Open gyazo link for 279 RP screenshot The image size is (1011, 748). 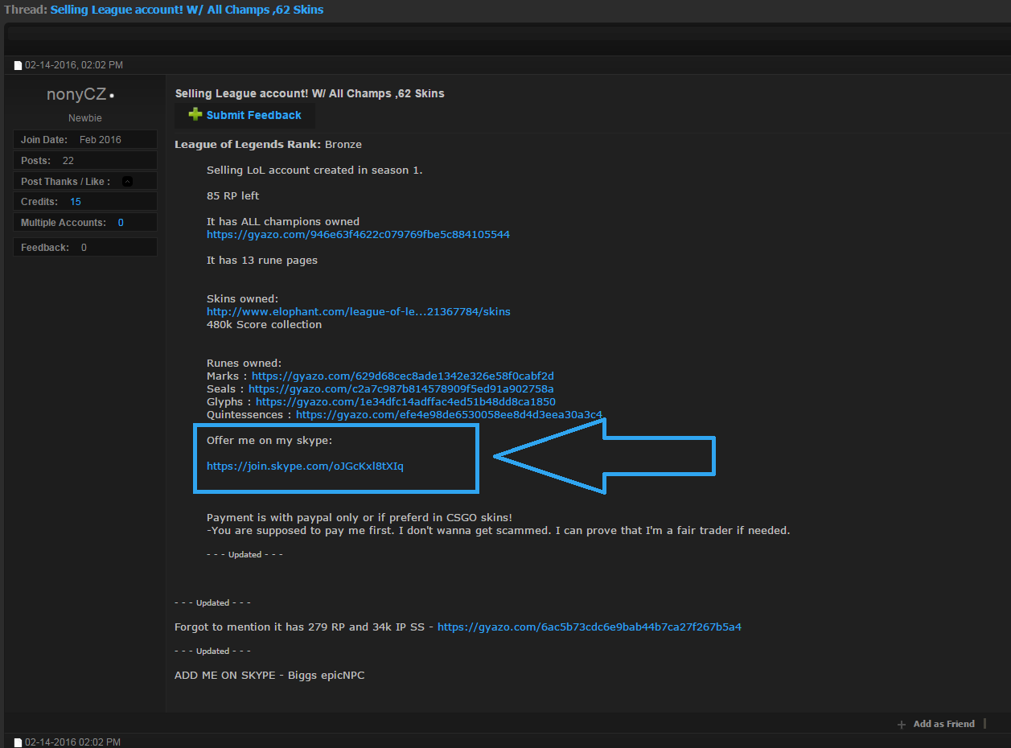[x=590, y=627]
